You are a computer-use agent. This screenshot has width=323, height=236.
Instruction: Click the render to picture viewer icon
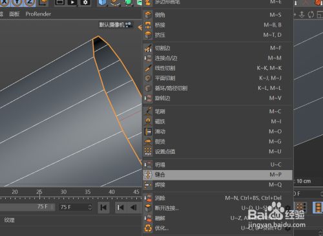click(x=72, y=3)
